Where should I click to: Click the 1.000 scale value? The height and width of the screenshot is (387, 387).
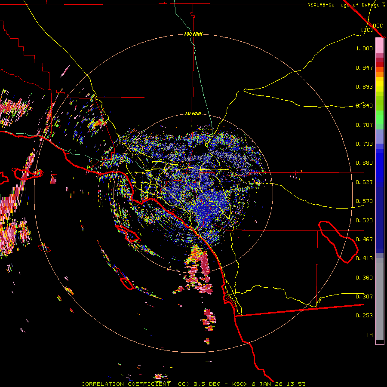pos(364,49)
